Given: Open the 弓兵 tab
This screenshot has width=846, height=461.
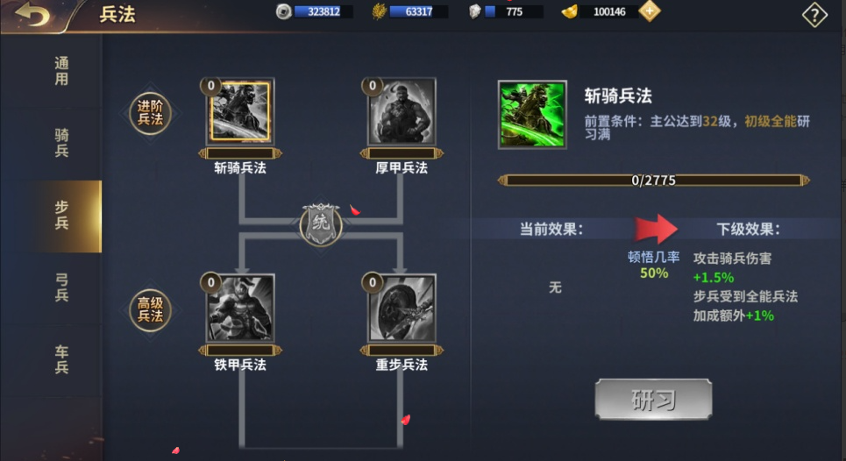Looking at the screenshot, I should pos(61,287).
